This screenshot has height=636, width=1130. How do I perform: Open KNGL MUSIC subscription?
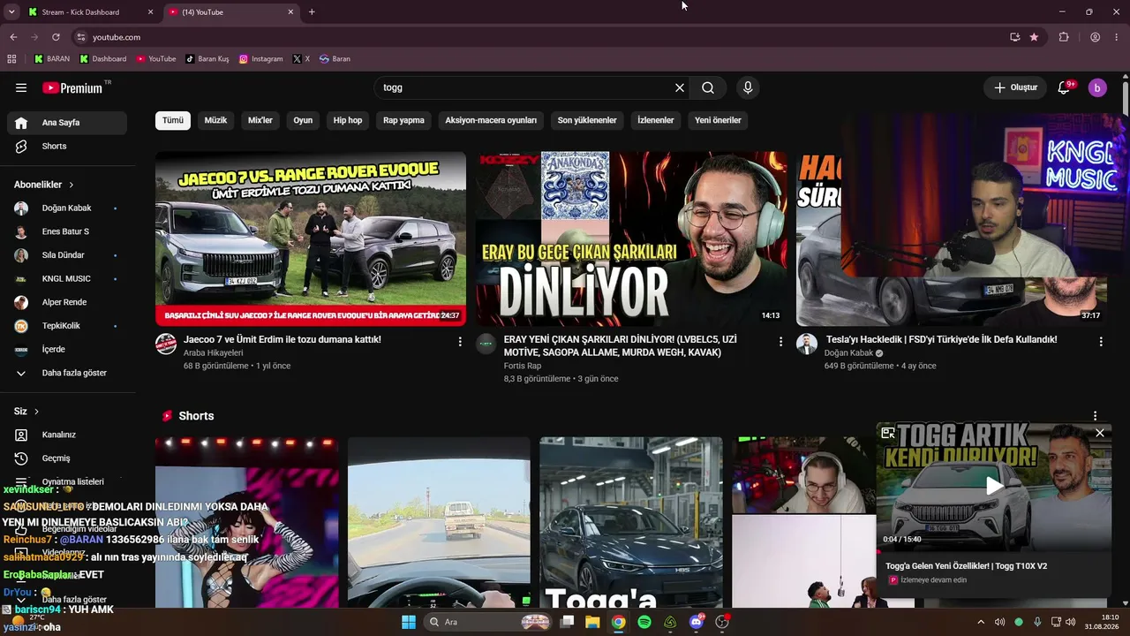(67, 279)
